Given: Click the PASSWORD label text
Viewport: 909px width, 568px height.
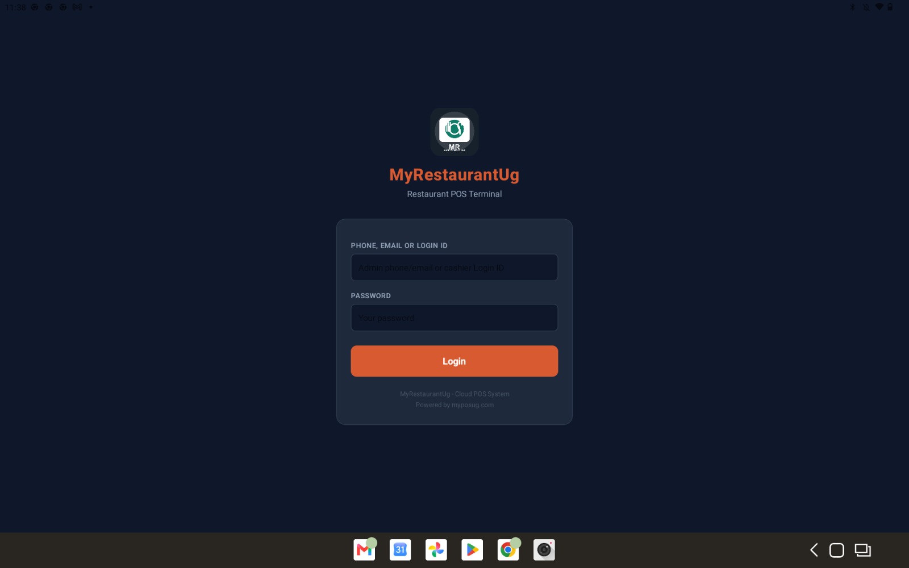Looking at the screenshot, I should pyautogui.click(x=371, y=296).
